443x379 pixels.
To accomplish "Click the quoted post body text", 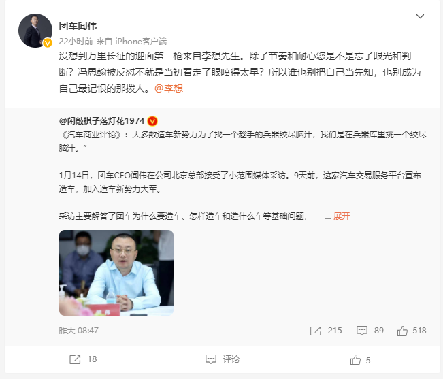I will point(242,175).
